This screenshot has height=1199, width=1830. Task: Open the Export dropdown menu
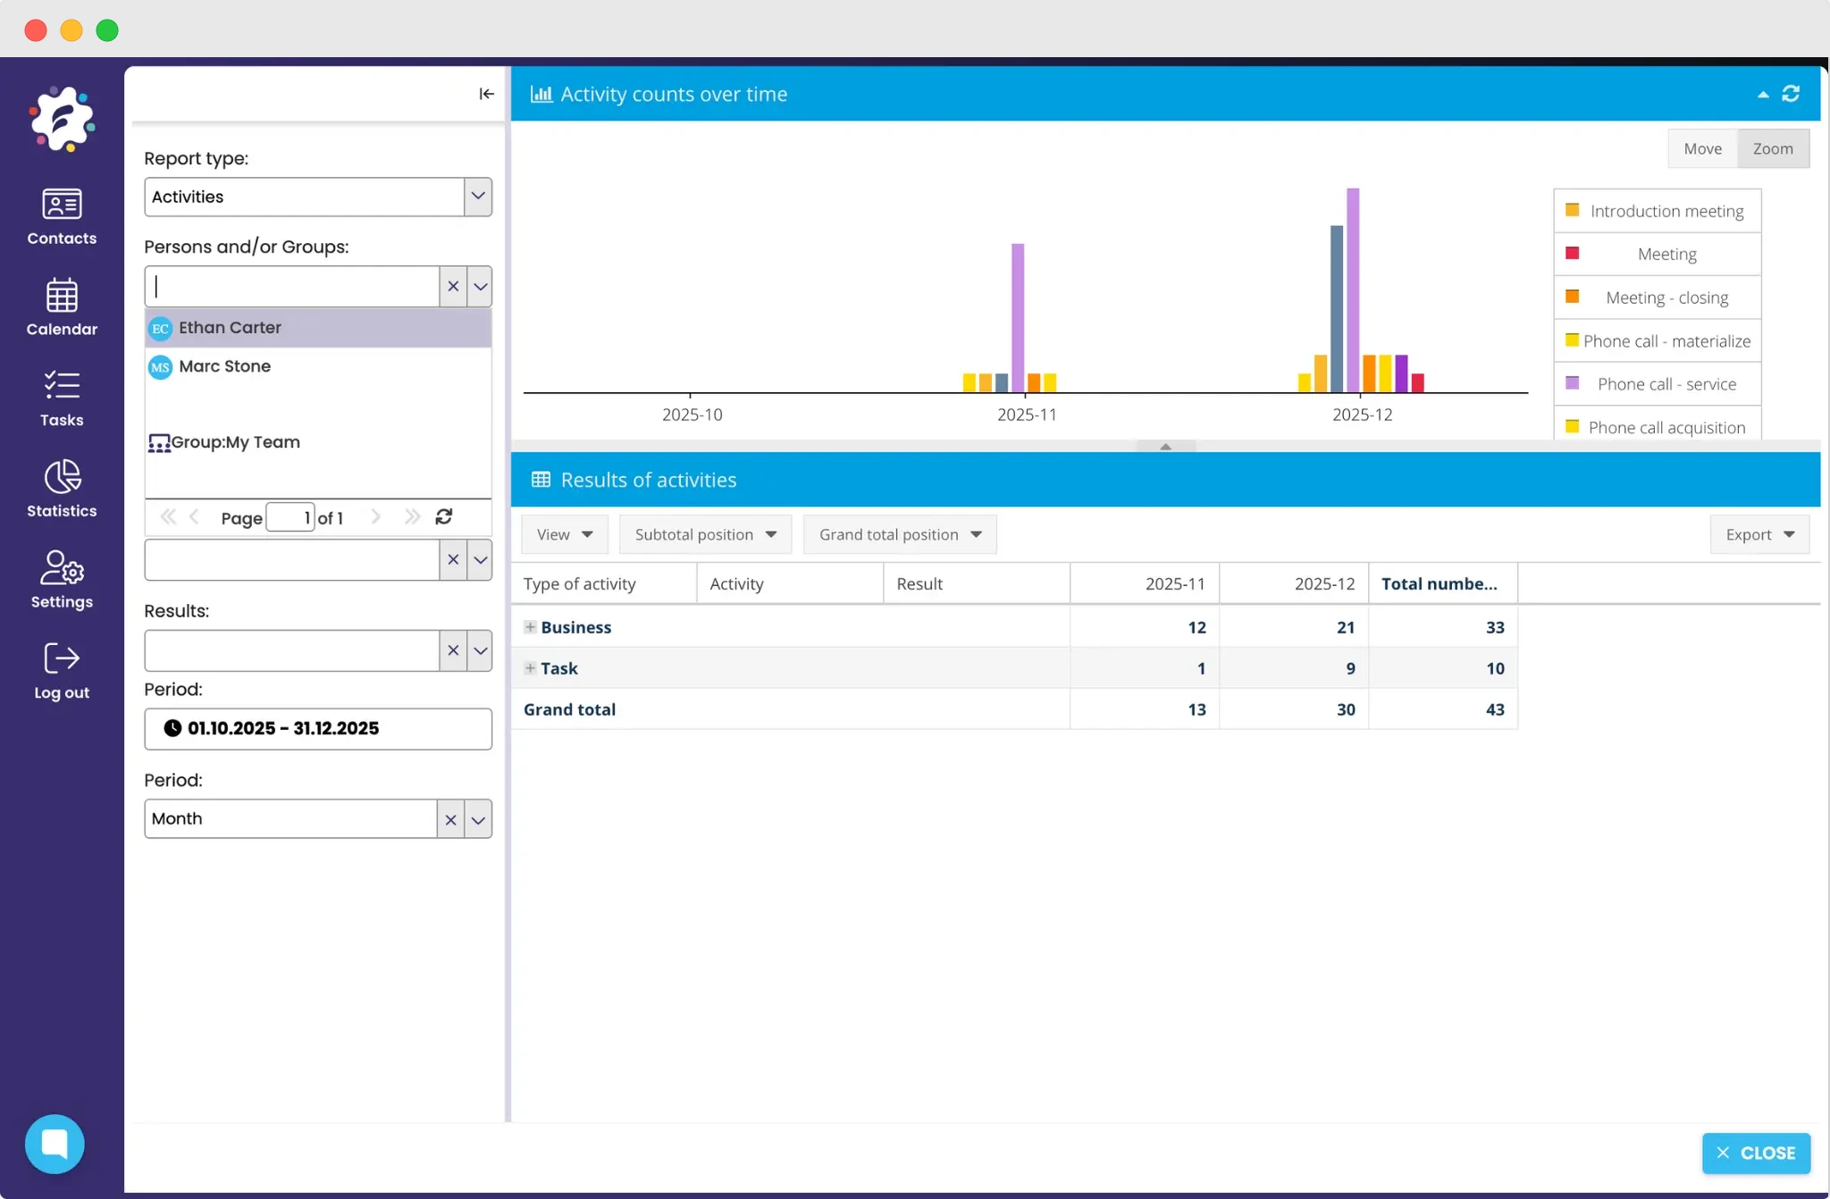point(1759,534)
